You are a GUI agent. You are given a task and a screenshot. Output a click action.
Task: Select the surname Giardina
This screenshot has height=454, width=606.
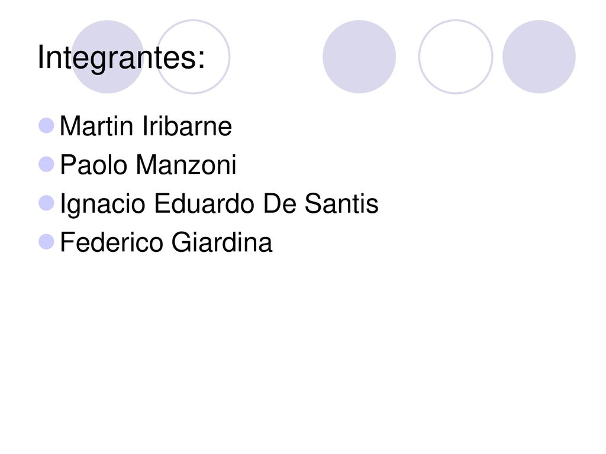(222, 242)
